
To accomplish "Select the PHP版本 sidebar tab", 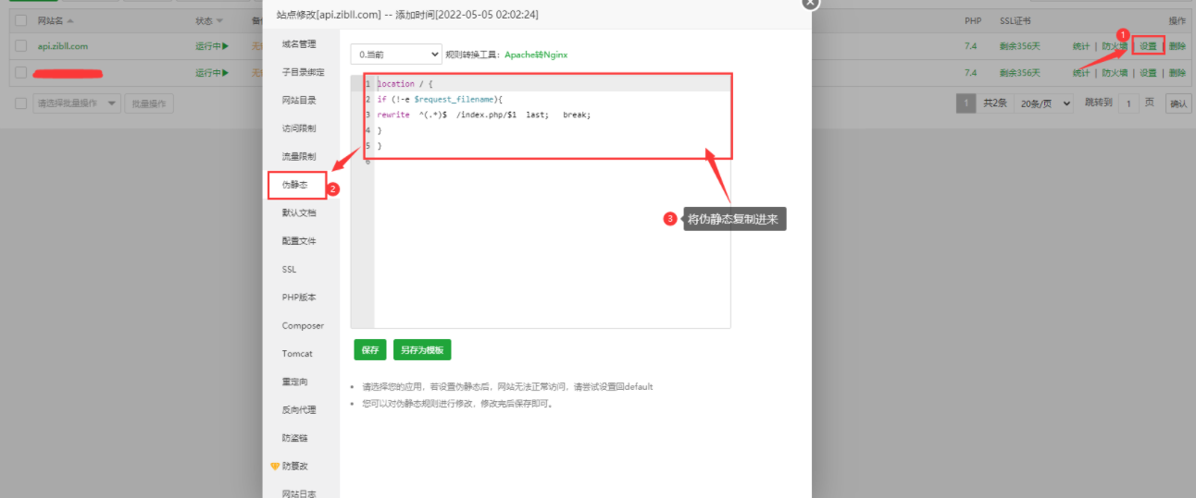I will pos(299,298).
